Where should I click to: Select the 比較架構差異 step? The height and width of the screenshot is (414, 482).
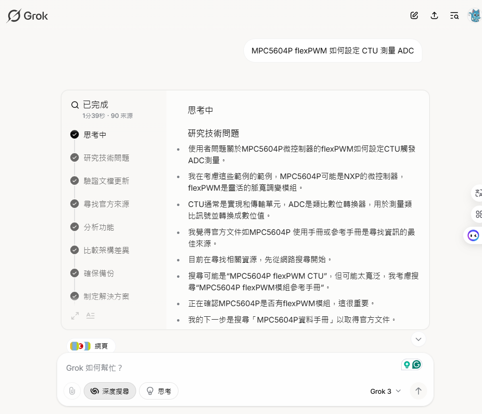[x=106, y=250]
